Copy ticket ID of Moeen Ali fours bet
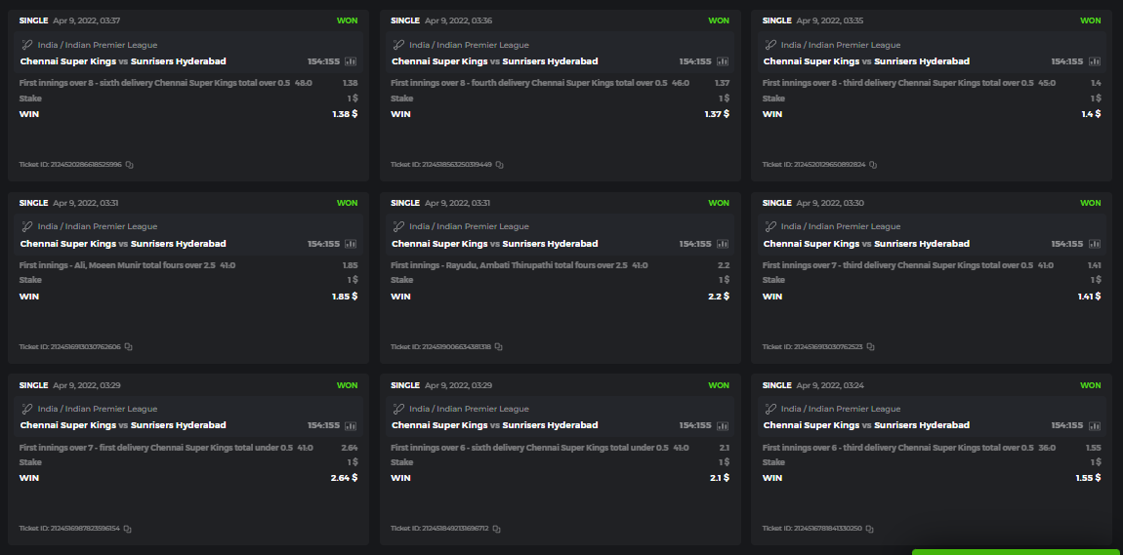Viewport: 1123px width, 555px height. 128,346
